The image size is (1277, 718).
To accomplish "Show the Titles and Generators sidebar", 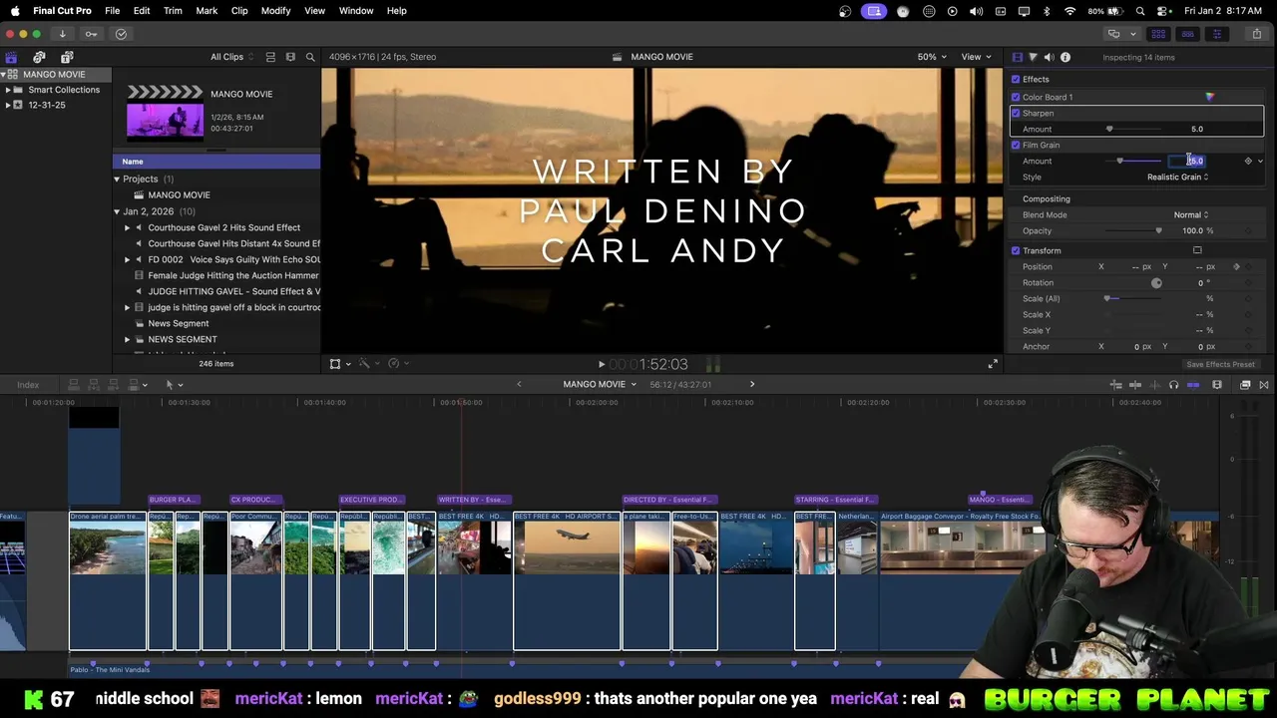I will (67, 57).
